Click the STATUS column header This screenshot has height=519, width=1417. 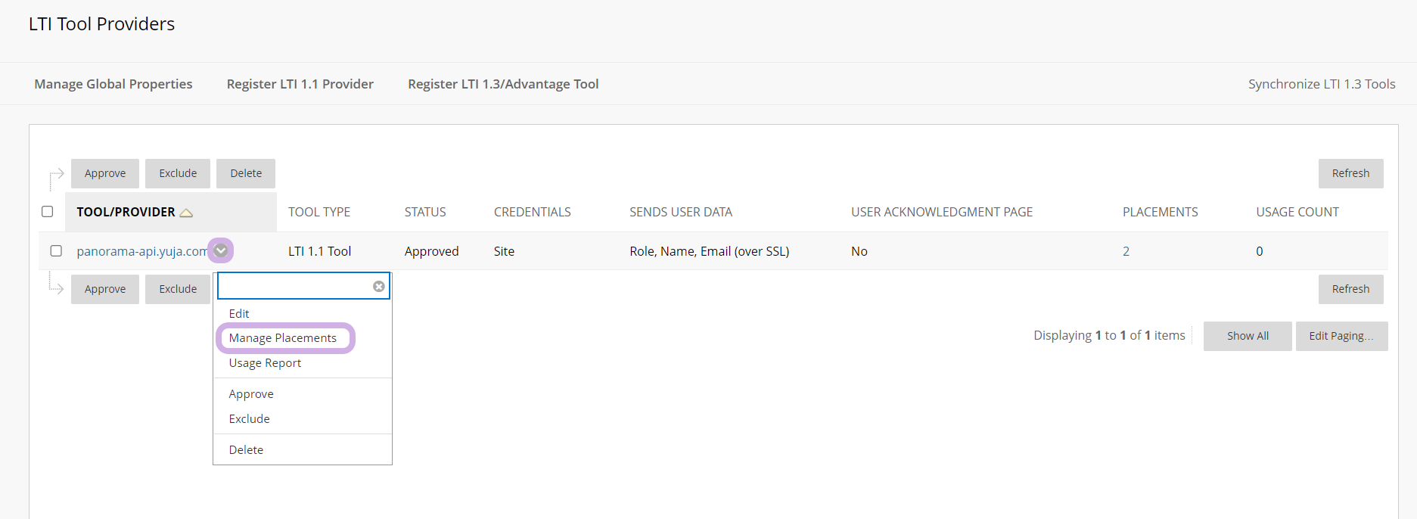[425, 212]
